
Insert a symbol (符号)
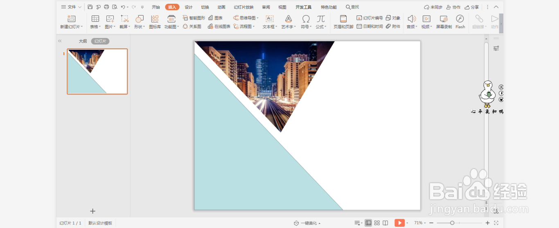click(306, 22)
